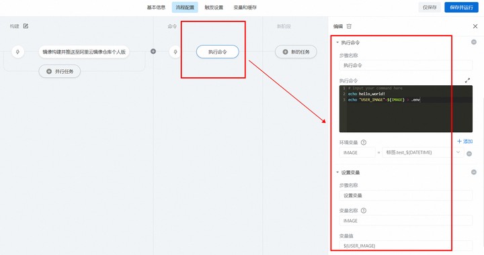Select the 执行命令 task node
The height and width of the screenshot is (255, 484).
click(218, 52)
